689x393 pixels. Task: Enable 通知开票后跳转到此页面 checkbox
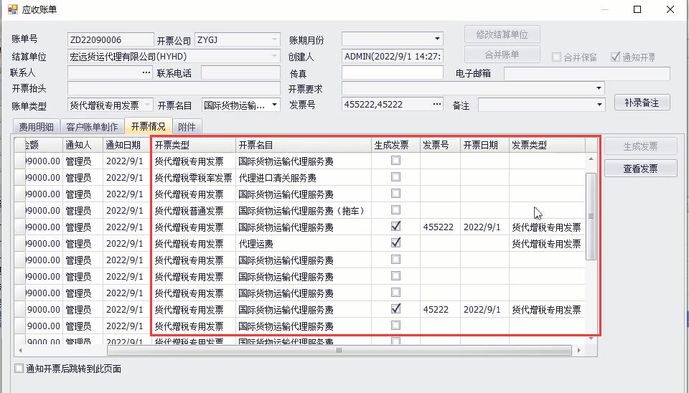click(x=19, y=369)
